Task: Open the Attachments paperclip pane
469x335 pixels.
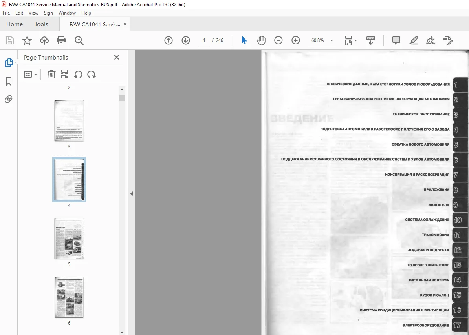Action: pos(9,99)
